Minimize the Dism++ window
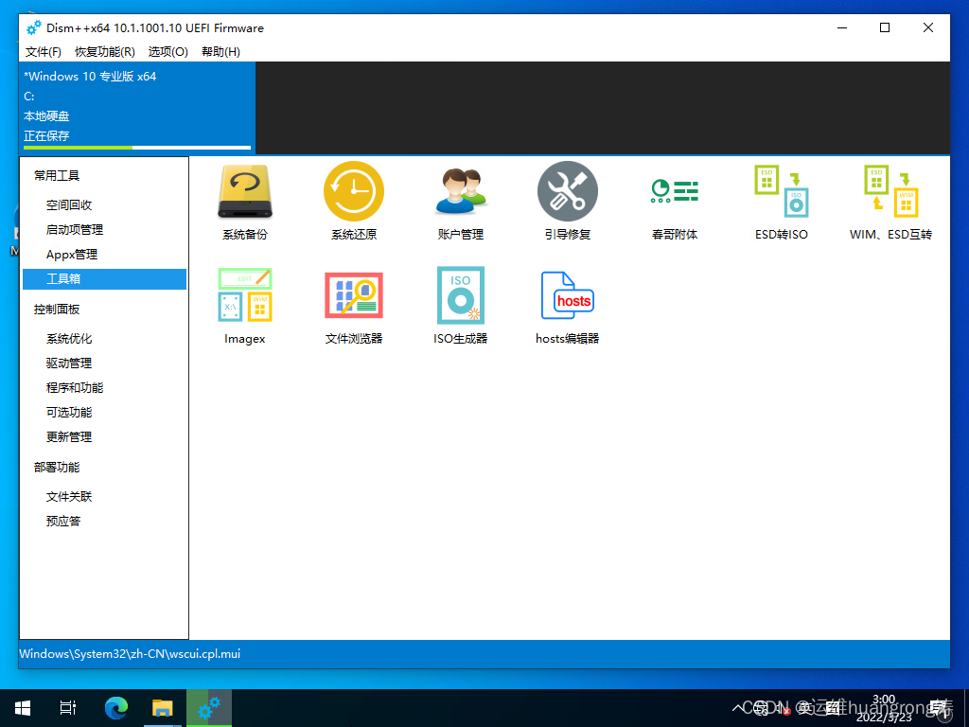 841,27
